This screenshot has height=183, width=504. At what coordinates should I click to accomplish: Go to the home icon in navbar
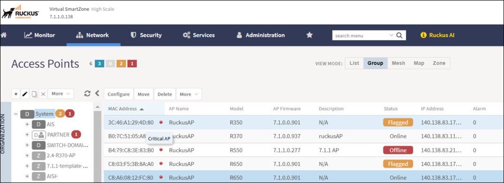pyautogui.click(x=4, y=35)
